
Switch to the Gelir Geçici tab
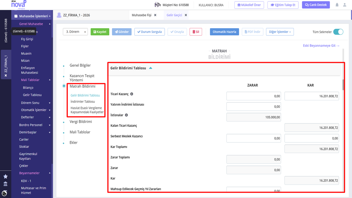174,15
